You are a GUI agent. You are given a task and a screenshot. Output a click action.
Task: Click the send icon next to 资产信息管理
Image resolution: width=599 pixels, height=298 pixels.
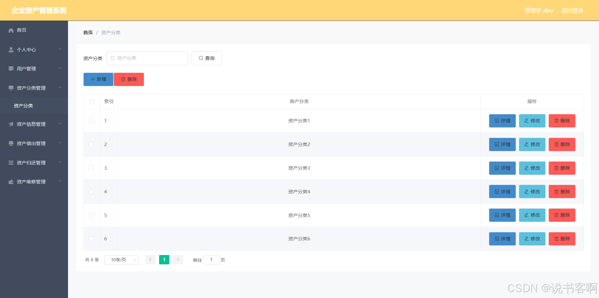click(11, 124)
